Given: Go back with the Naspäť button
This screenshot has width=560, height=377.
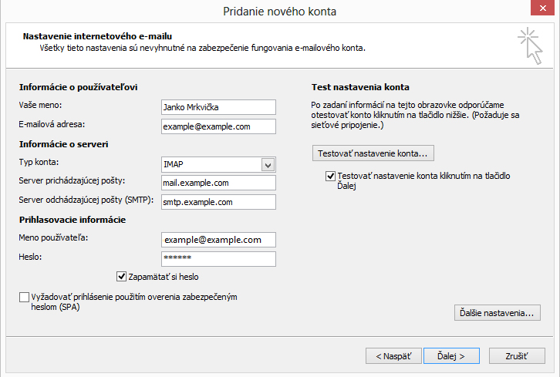Looking at the screenshot, I should [393, 356].
